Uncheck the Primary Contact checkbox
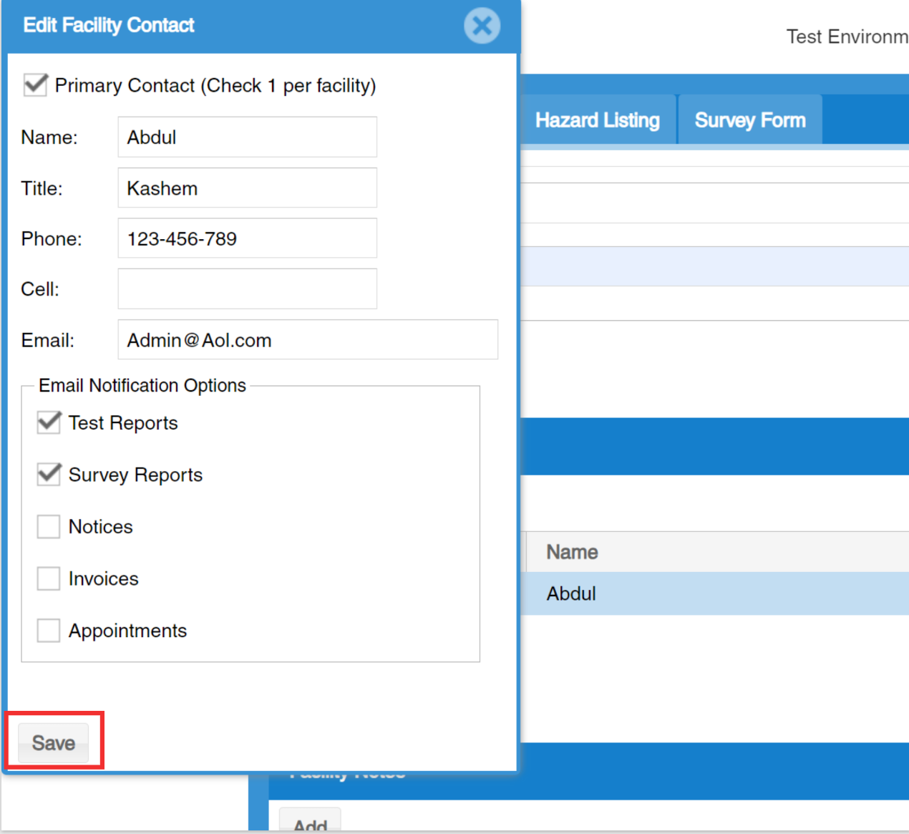909x834 pixels. point(35,84)
